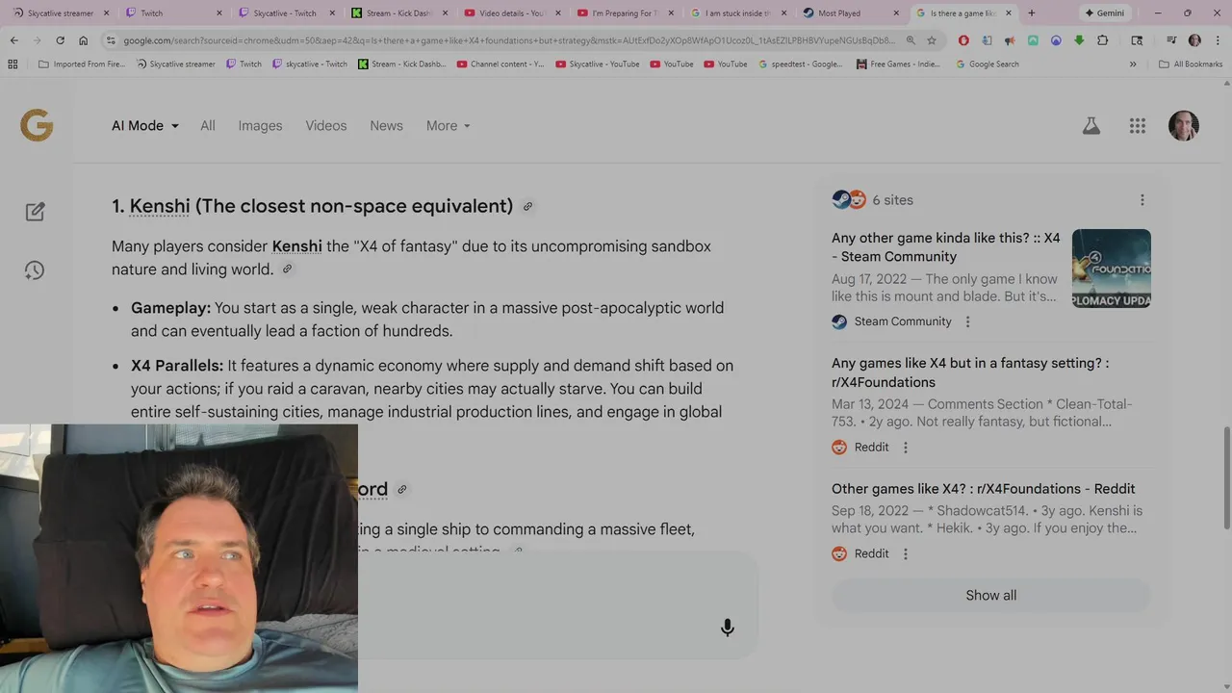Open 'Any games like X4 but in a fantasy setting?'

(970, 372)
